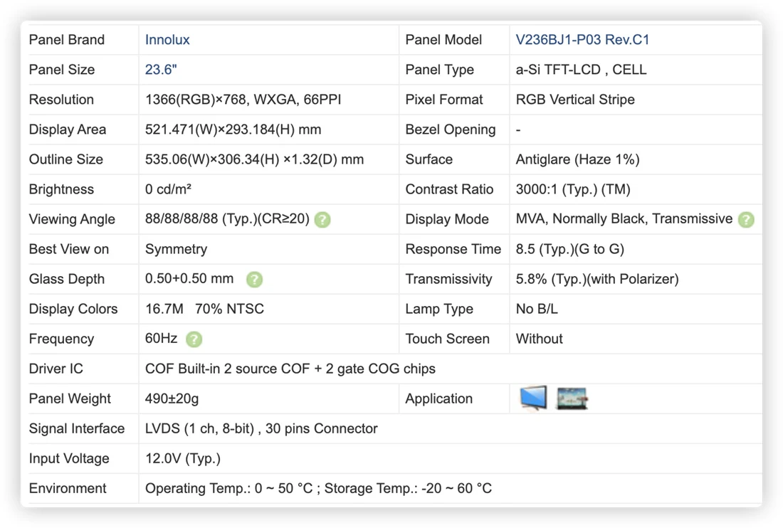This screenshot has width=783, height=528.
Task: Follow the 23.6" panel size link
Action: (x=161, y=70)
